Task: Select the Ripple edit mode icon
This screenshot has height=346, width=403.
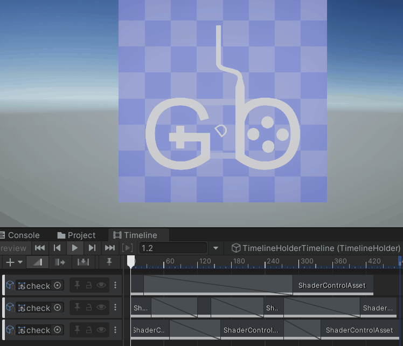Action: click(x=60, y=262)
